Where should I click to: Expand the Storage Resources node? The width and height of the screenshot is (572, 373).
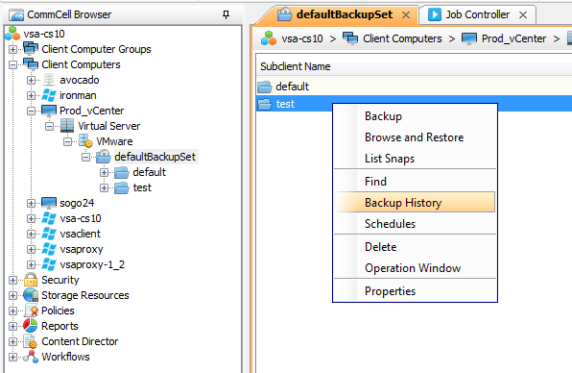click(x=12, y=295)
